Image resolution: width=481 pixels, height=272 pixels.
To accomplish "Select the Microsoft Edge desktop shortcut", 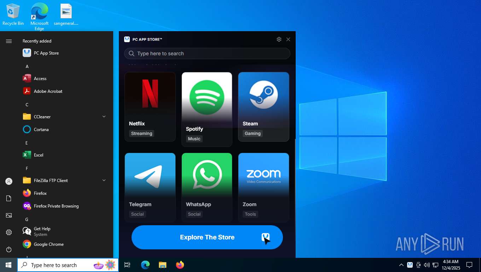I will pyautogui.click(x=39, y=17).
